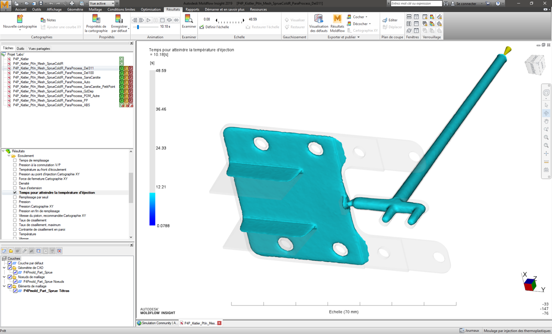Play the results animation
Screen dimensions: 552x334
point(149,20)
